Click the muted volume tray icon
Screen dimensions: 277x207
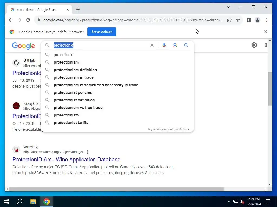[242, 202]
